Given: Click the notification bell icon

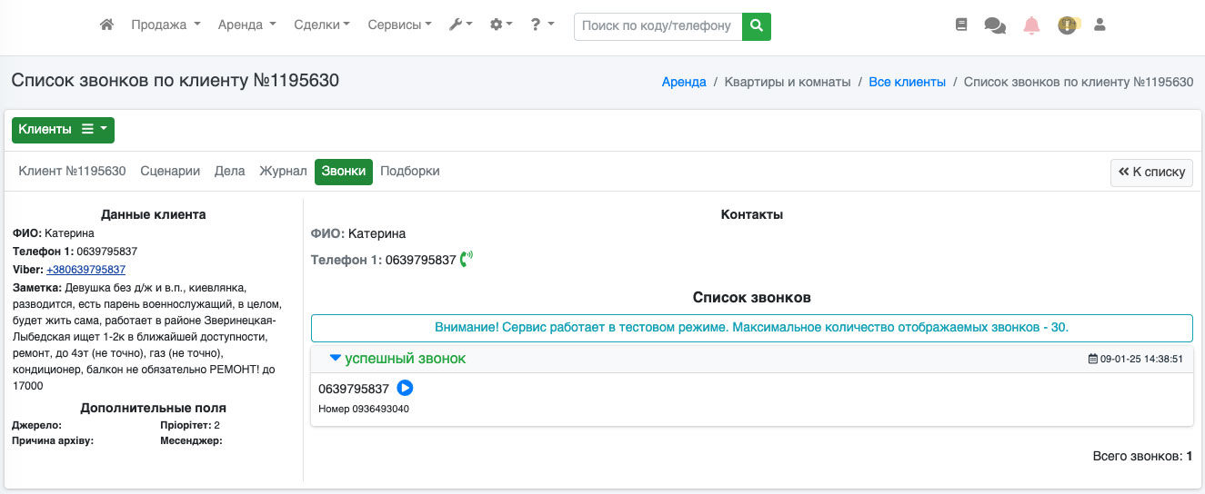Looking at the screenshot, I should 1031,25.
